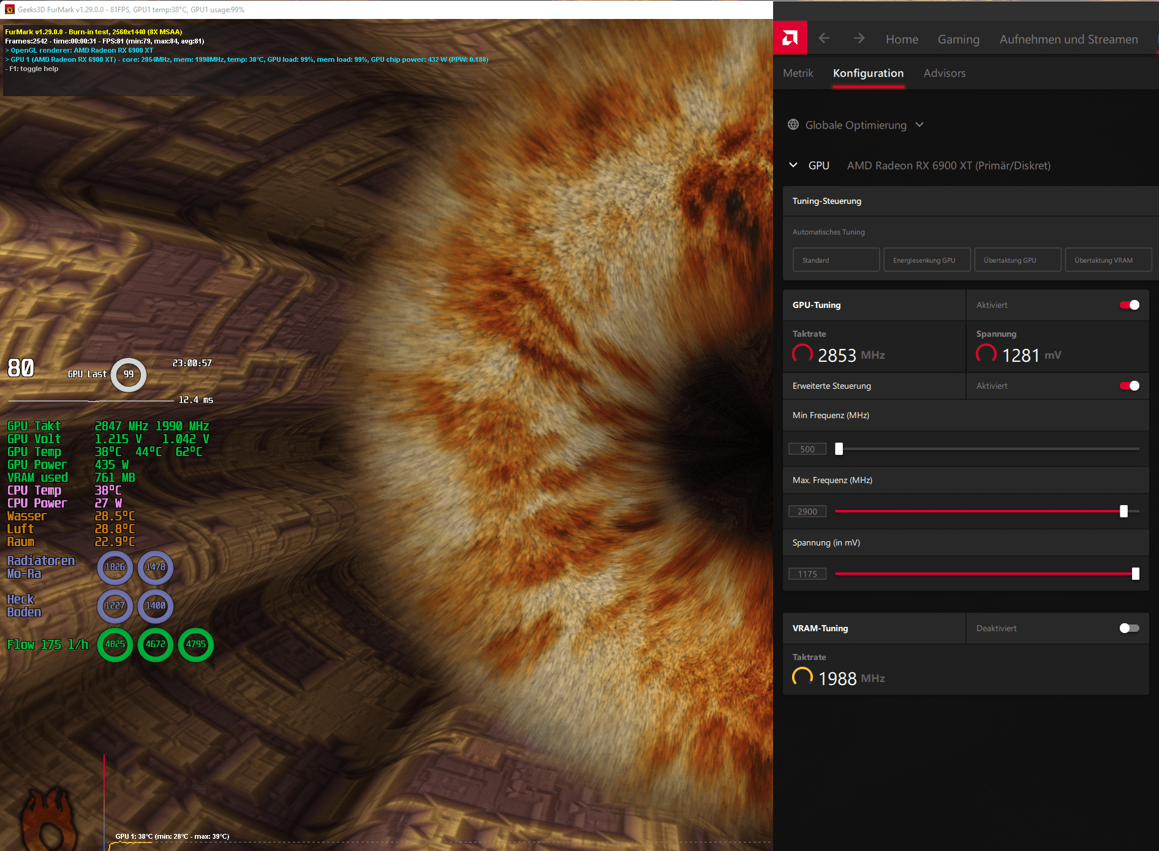Open the Gaming menu
The height and width of the screenshot is (851, 1159).
(959, 39)
